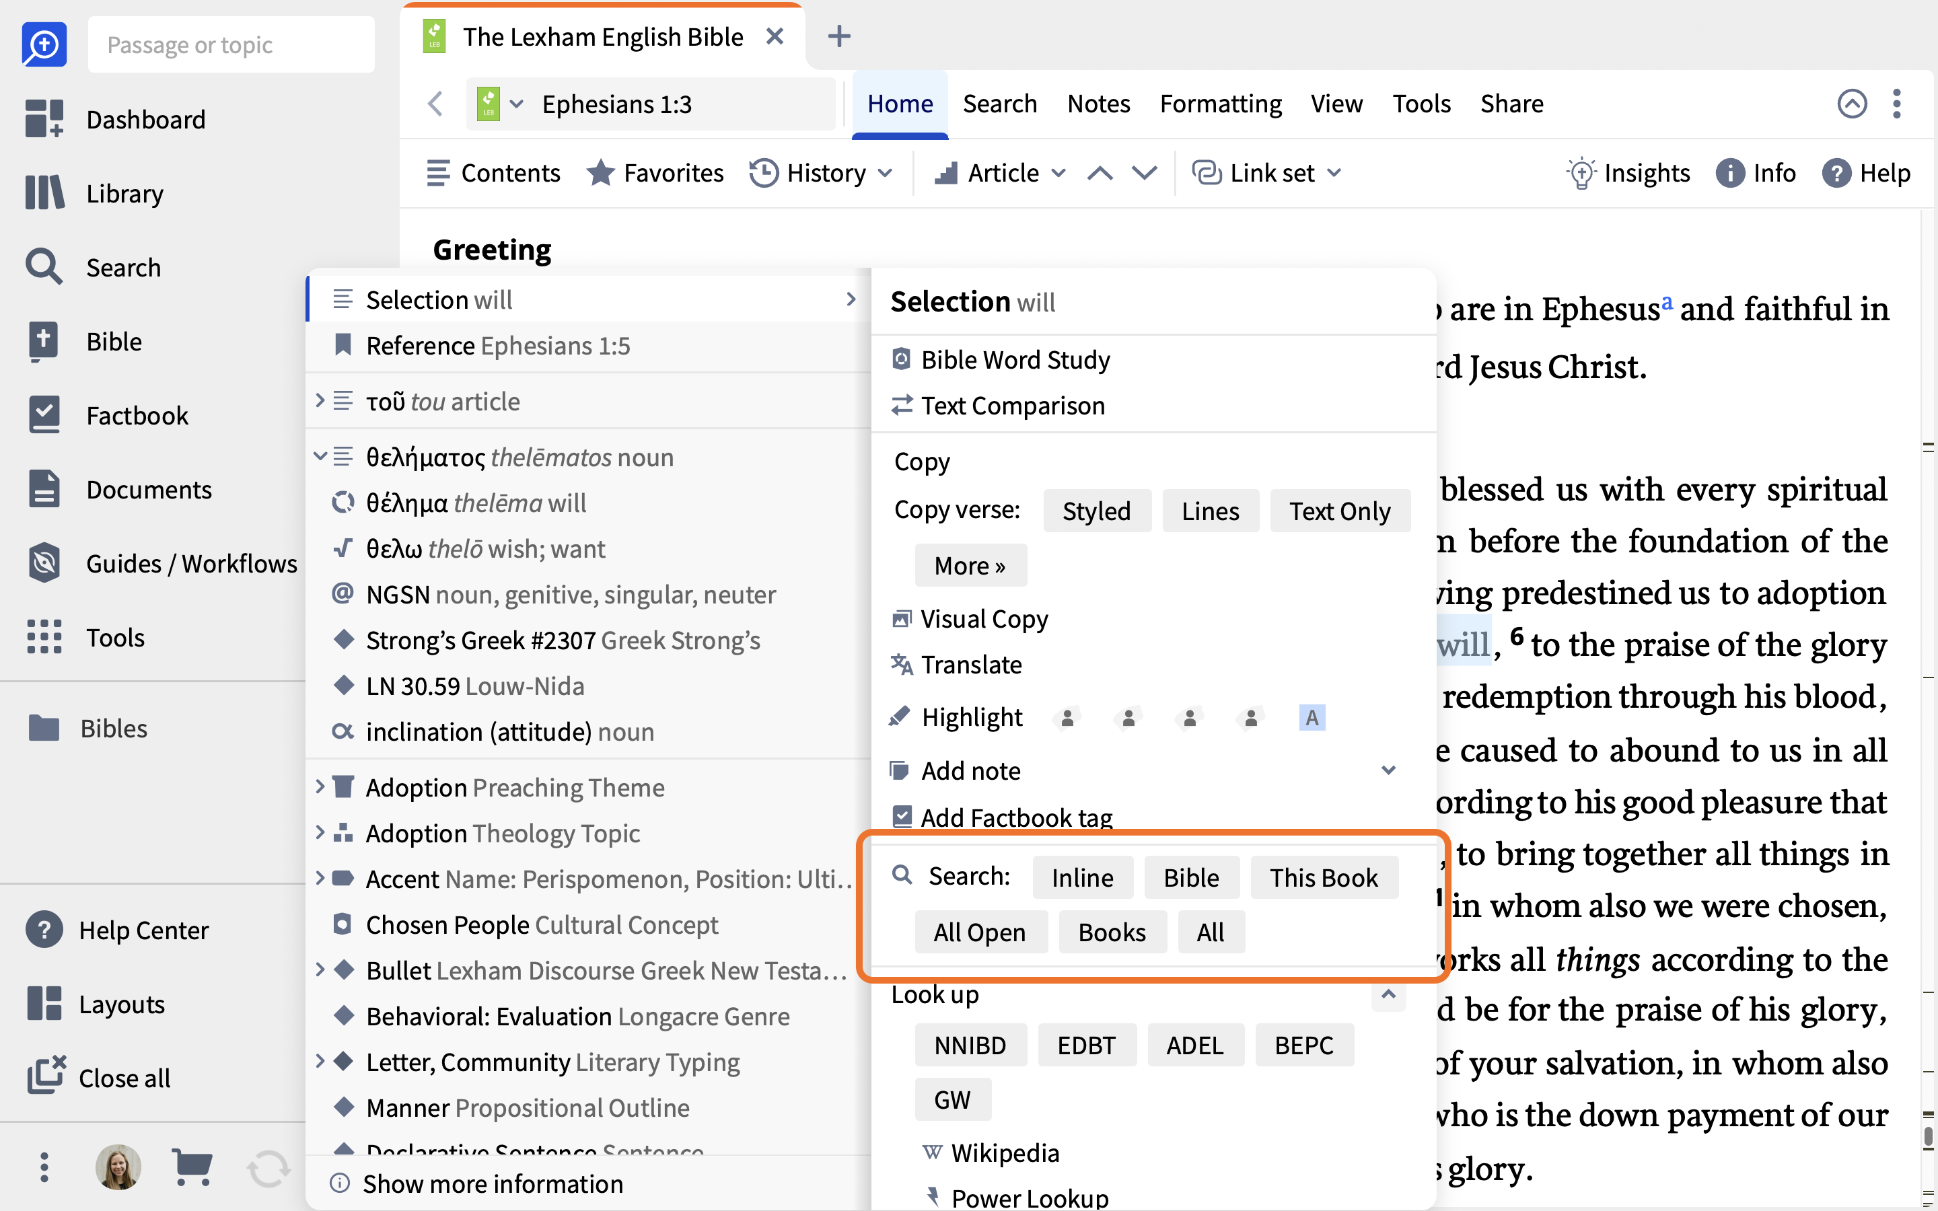The width and height of the screenshot is (1938, 1211).
Task: Open the Help button in toolbar
Action: 1866,172
